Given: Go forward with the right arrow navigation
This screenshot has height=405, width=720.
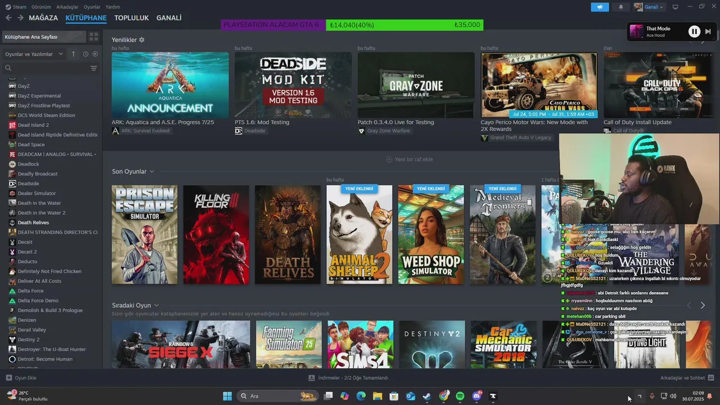Looking at the screenshot, I should pos(20,18).
